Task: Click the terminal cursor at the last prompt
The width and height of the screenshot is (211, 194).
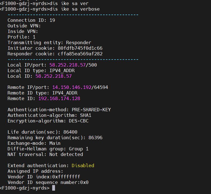Action: point(54,188)
